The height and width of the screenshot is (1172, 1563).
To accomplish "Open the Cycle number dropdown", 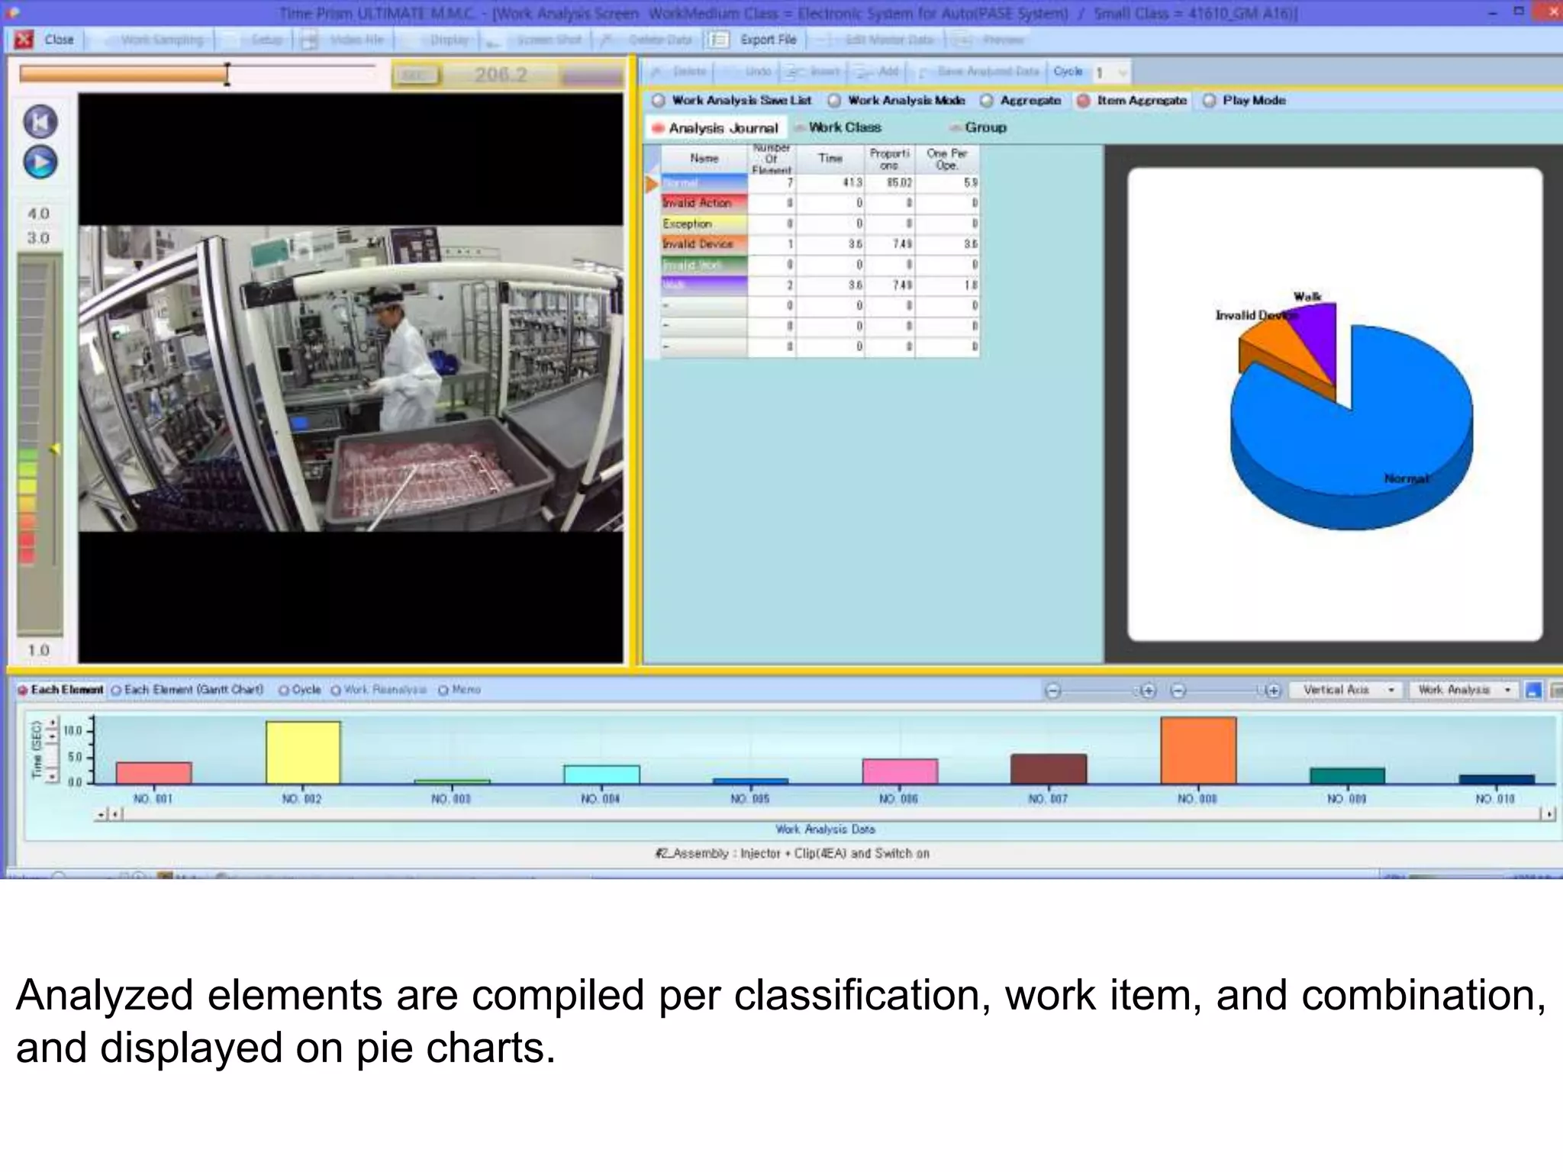I will (x=1122, y=73).
